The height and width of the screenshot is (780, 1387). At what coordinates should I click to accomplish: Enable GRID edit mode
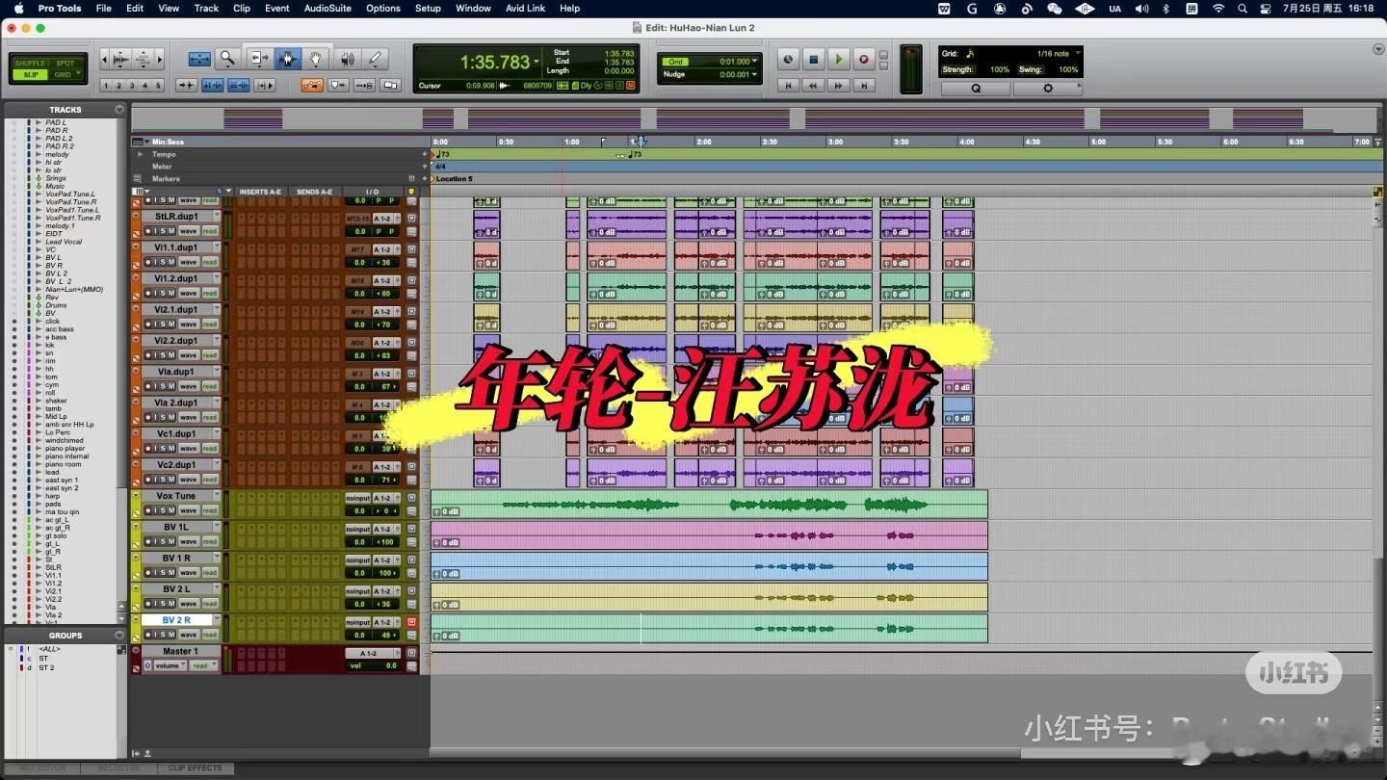click(x=65, y=75)
